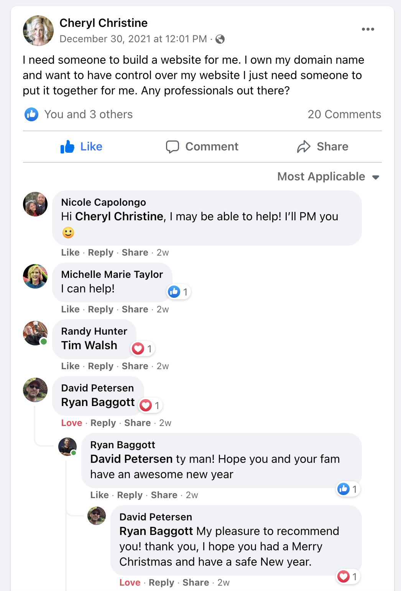Share Michelle Marie Taylor's comment
Image resolution: width=401 pixels, height=591 pixels.
pos(135,309)
